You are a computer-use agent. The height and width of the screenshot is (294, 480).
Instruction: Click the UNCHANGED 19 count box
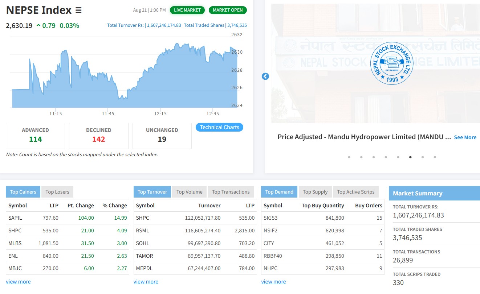162,136
